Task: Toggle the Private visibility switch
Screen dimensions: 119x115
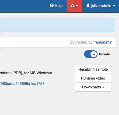Action: 91,54
